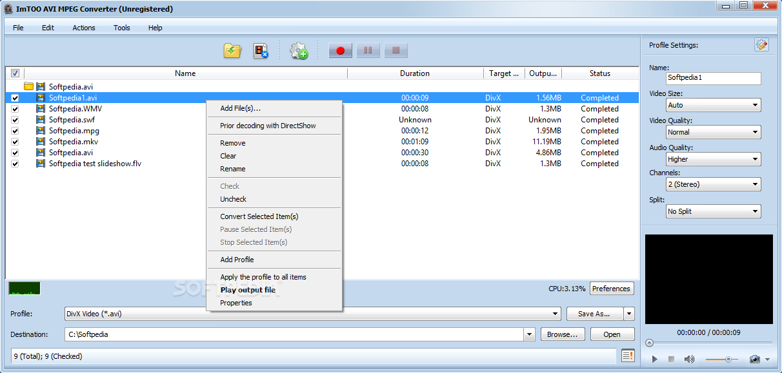Open the log icon beside the status bar

pos(628,356)
